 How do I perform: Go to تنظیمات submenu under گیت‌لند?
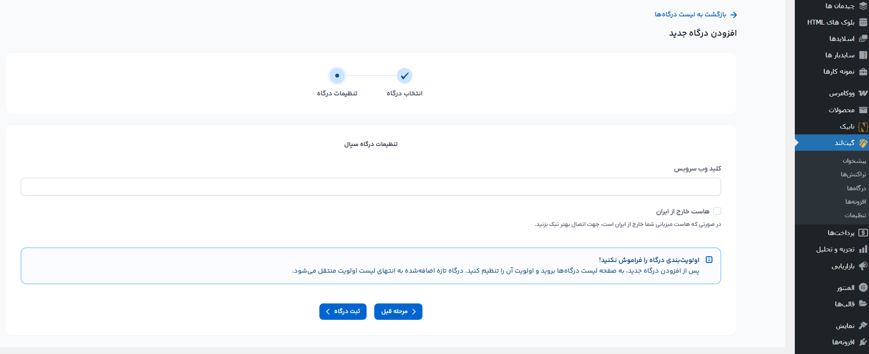click(x=855, y=215)
